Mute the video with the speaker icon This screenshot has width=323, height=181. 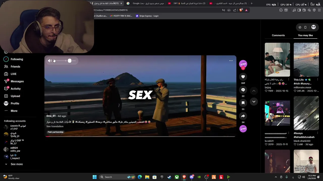point(50,61)
